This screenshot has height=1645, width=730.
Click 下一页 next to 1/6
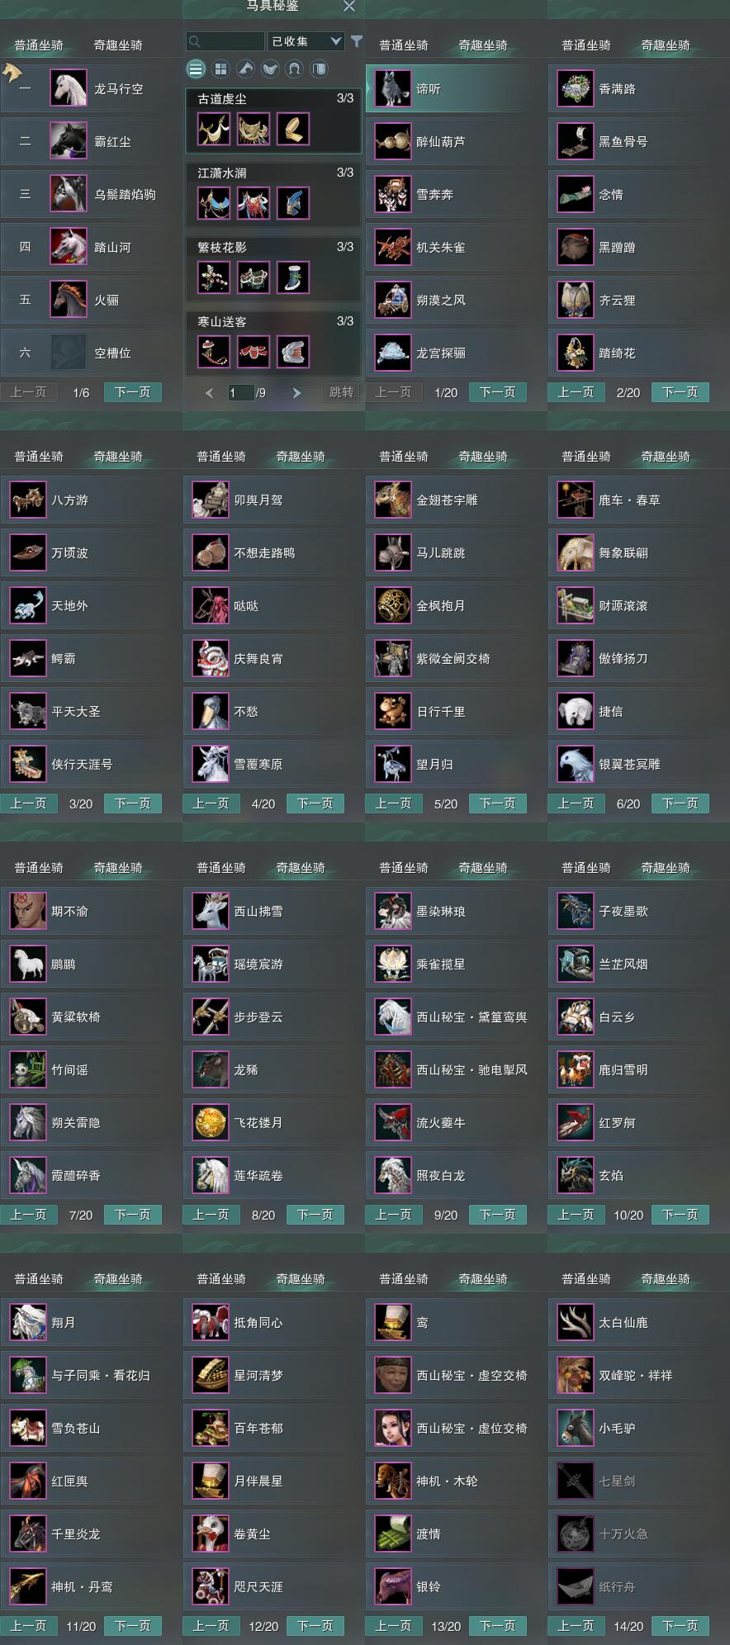pos(133,392)
